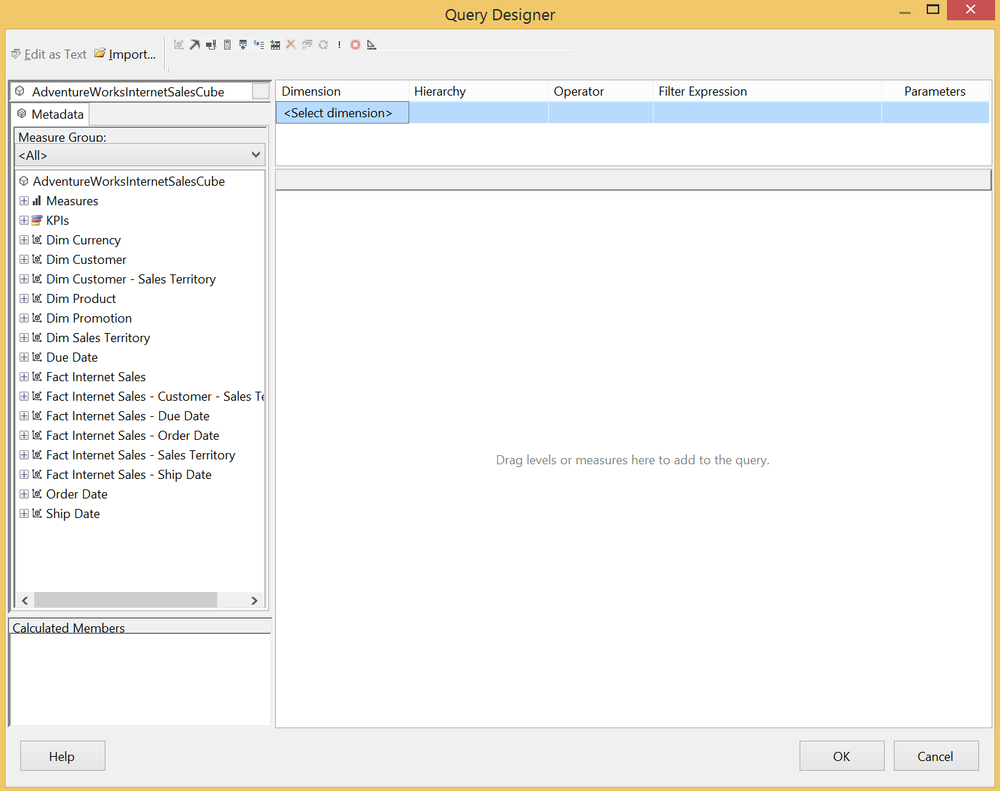The image size is (1000, 791).
Task: Click the Filter Expression column header
Action: pyautogui.click(x=767, y=91)
